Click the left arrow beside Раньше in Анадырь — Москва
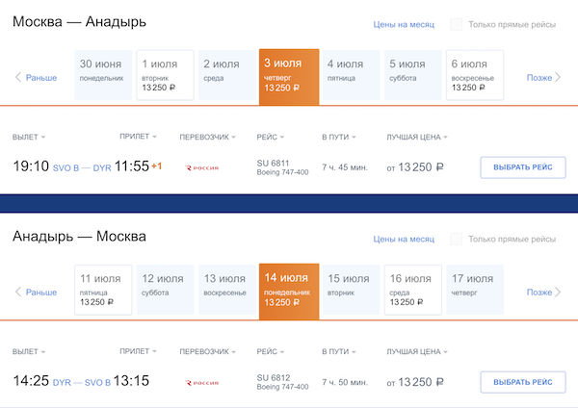 [x=17, y=292]
